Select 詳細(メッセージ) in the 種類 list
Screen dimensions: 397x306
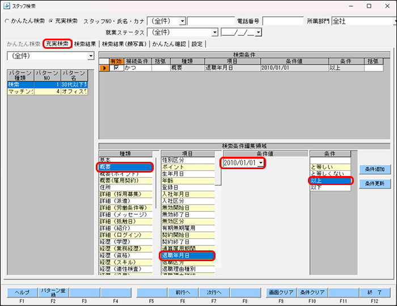pyautogui.click(x=126, y=215)
